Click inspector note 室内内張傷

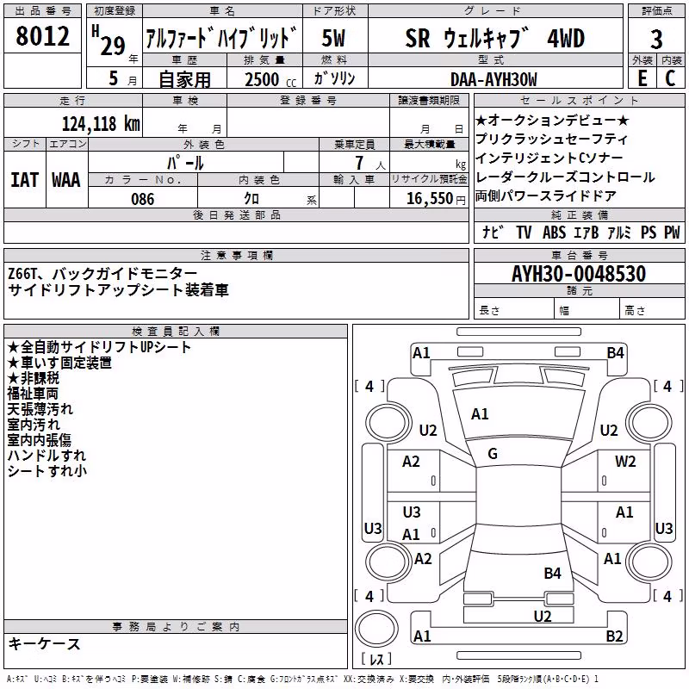tap(39, 440)
